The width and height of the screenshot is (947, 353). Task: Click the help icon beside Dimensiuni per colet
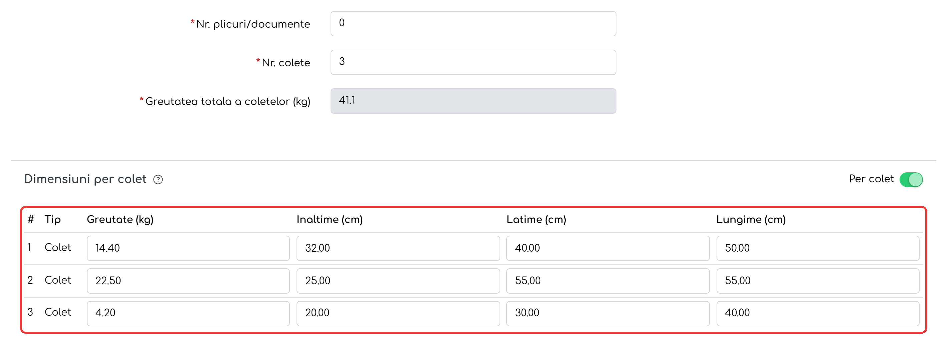point(158,179)
